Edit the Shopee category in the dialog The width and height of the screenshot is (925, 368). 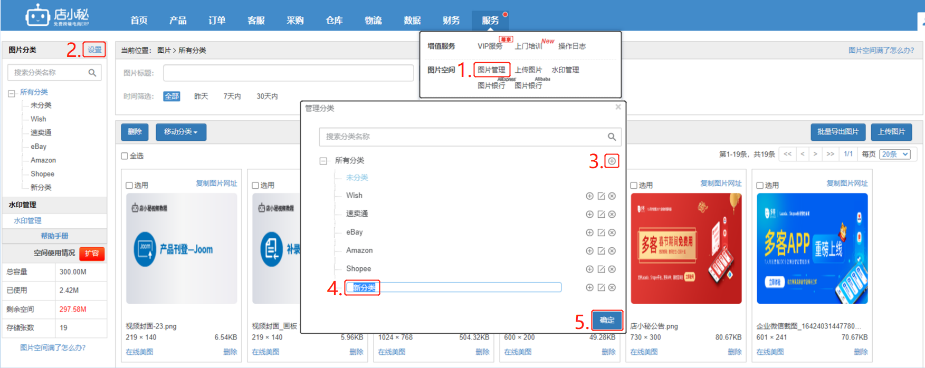(601, 269)
